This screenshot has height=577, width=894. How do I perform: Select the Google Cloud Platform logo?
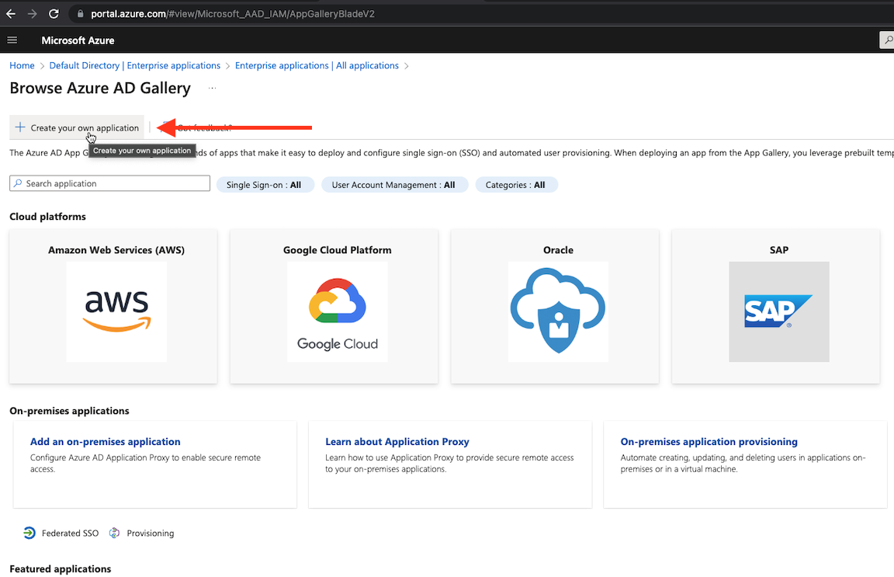click(x=337, y=311)
